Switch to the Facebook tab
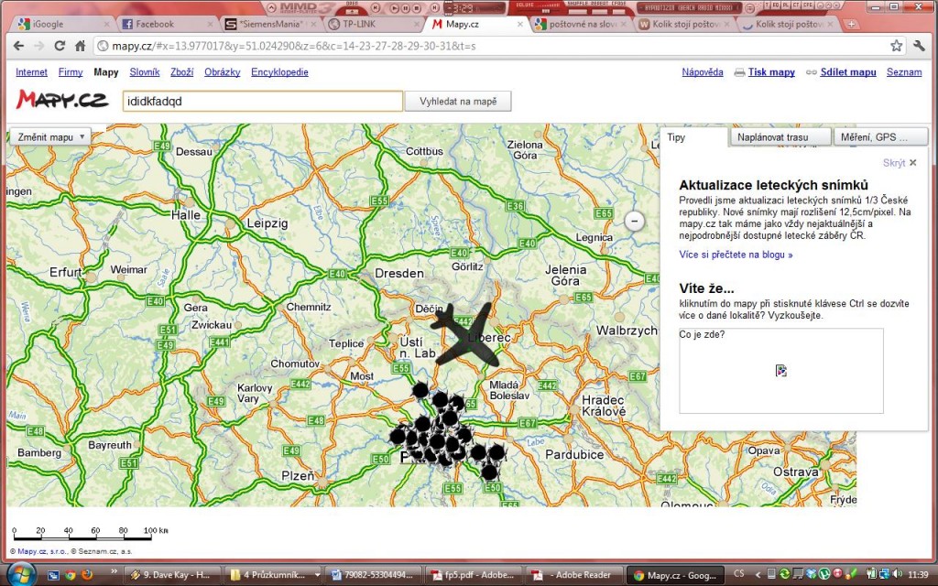 (167, 24)
